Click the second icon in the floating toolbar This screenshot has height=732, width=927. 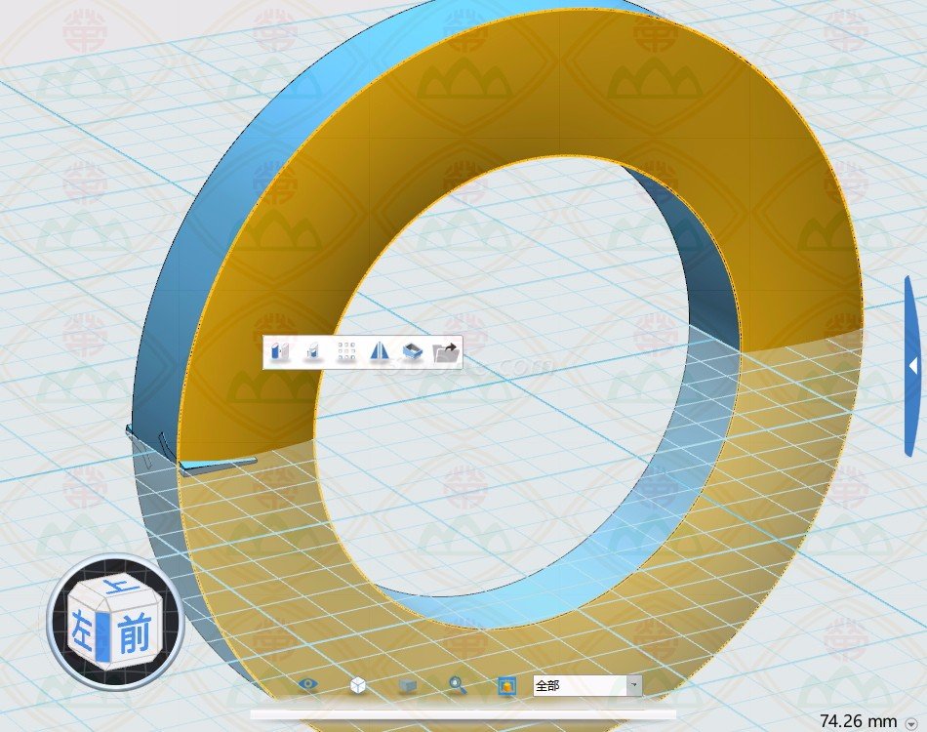coord(313,351)
